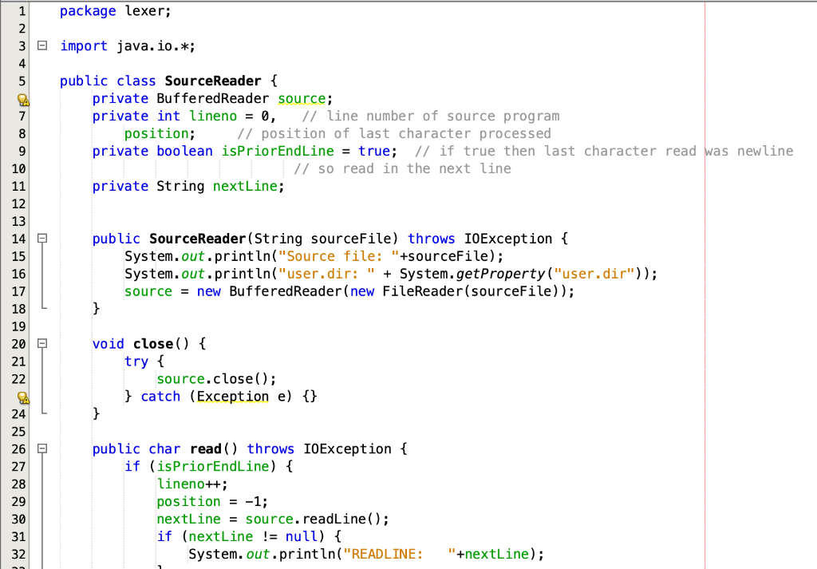Collapse the read() method code fold

click(x=42, y=448)
